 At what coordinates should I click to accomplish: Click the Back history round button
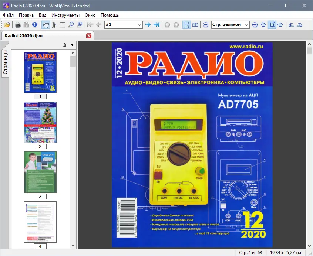pyautogui.click(x=167, y=25)
